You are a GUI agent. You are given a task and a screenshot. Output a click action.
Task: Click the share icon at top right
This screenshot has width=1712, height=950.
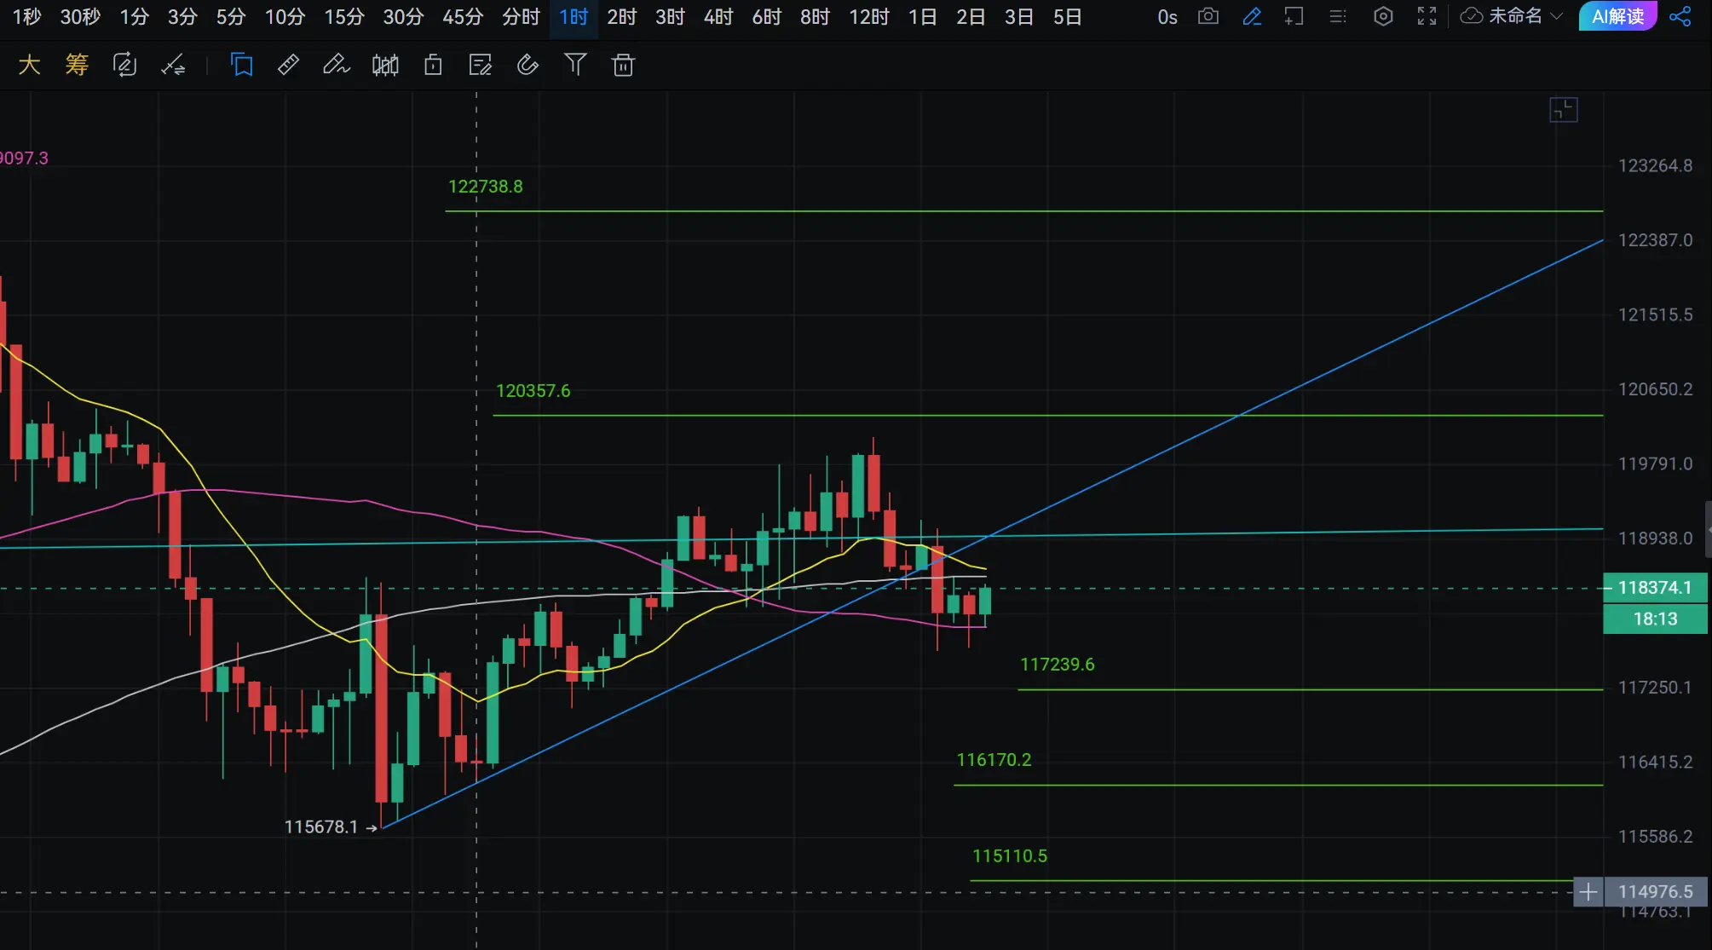click(x=1680, y=16)
